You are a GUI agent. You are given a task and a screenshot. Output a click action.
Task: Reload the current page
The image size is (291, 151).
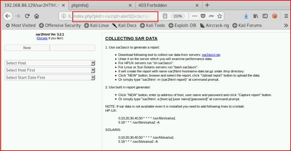[x=27, y=16]
